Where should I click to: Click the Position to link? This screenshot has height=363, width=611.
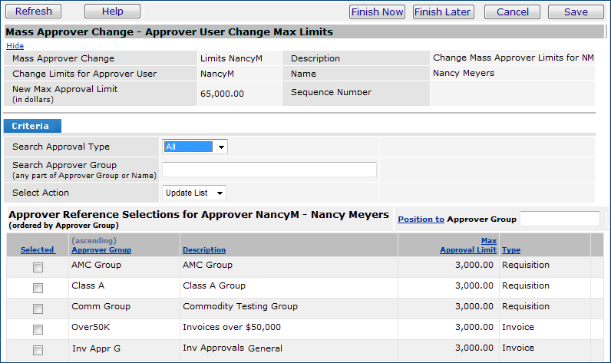[421, 219]
